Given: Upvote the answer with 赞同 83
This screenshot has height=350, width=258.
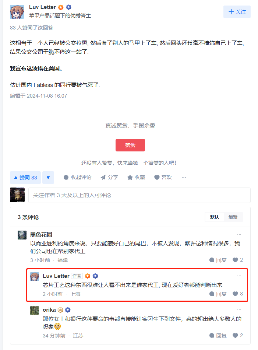Looking at the screenshot, I should (25, 178).
